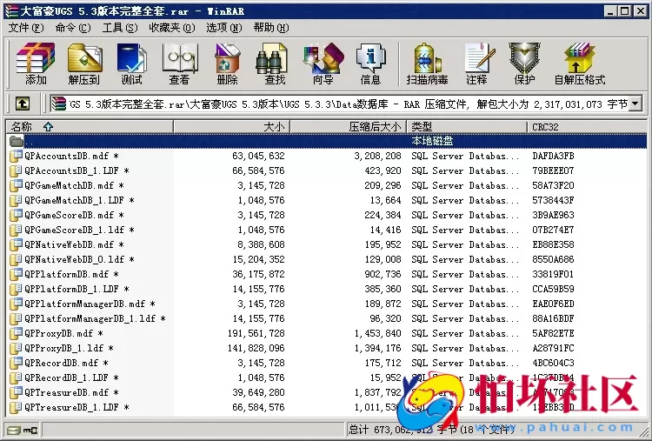The width and height of the screenshot is (652, 441).
Task: Click size value 191,561,728
Action: pyautogui.click(x=256, y=333)
